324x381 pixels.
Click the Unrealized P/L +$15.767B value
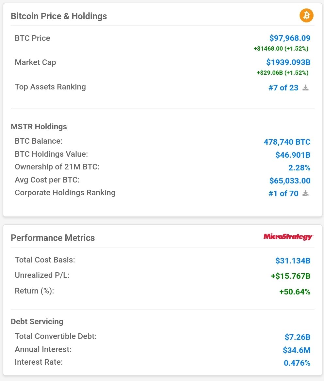tap(291, 276)
